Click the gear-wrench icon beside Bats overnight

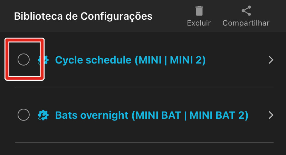click(x=44, y=115)
